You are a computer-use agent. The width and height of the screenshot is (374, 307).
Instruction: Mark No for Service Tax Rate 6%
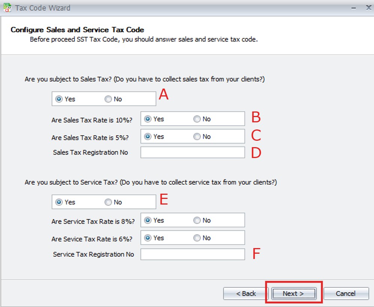point(197,238)
